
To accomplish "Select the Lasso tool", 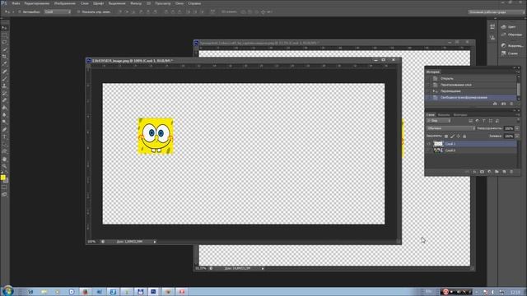I will click(4, 43).
